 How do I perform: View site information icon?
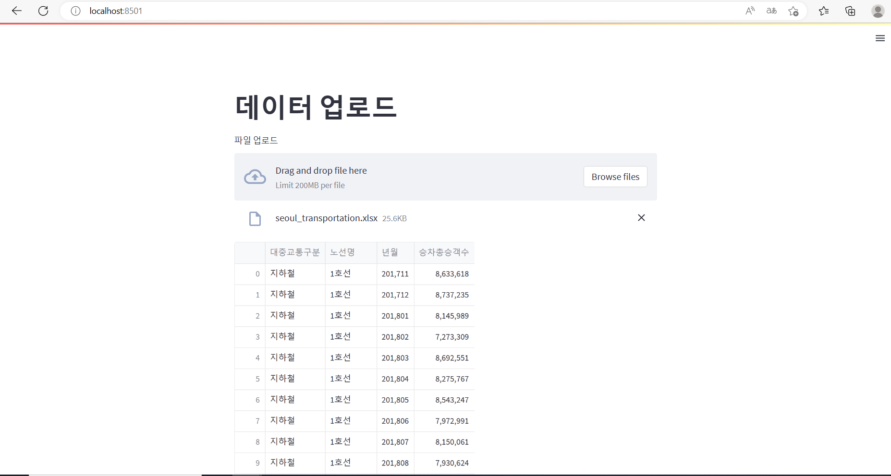[x=75, y=11]
